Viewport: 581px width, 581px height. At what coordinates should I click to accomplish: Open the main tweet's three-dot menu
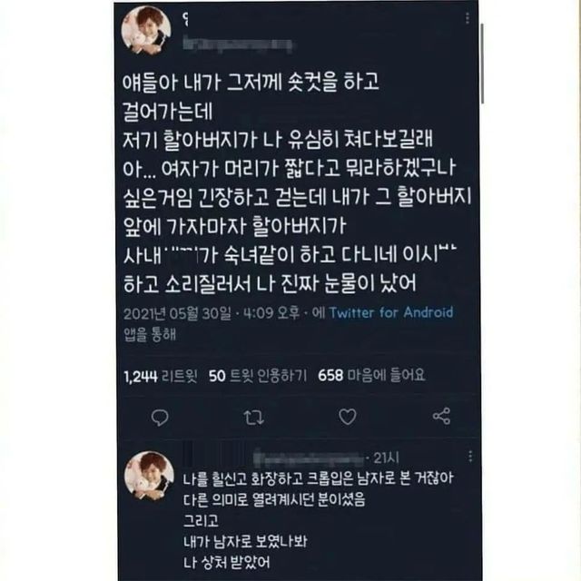pos(468,18)
